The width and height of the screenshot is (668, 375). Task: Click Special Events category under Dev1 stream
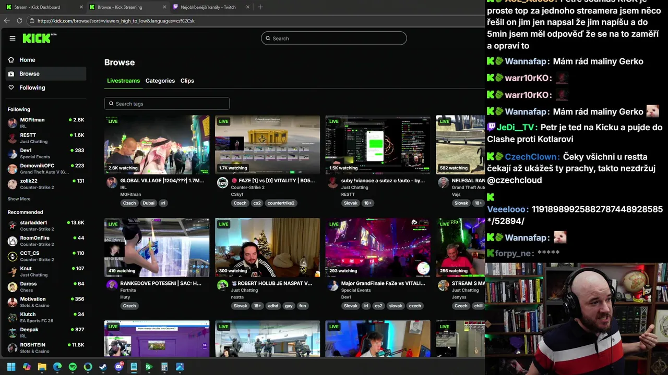point(356,290)
